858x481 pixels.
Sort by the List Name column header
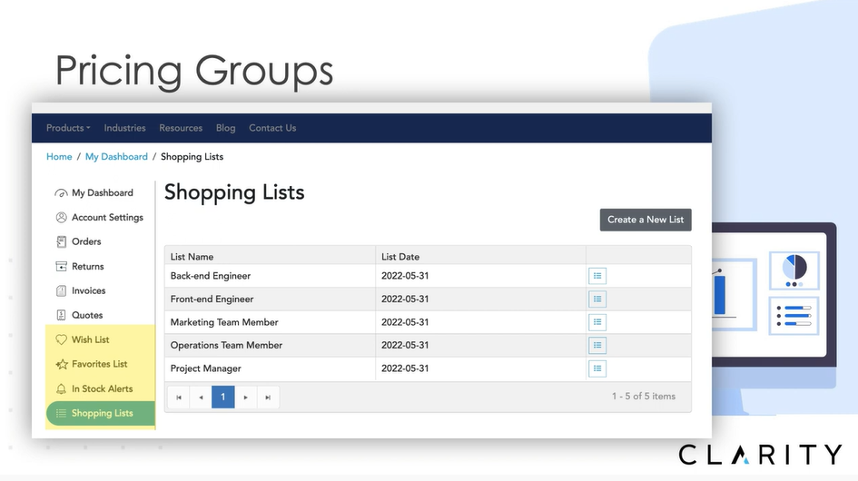[x=192, y=257]
